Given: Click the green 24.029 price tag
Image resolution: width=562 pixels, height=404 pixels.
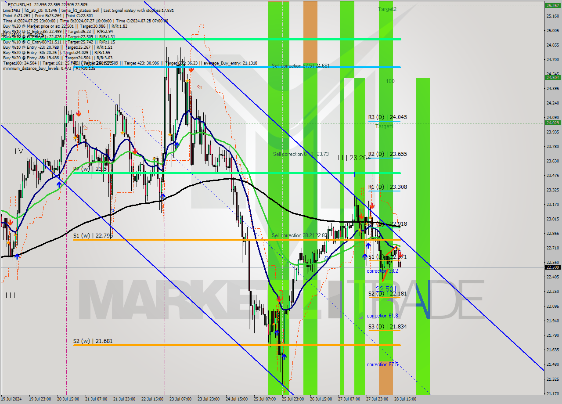Looking at the screenshot, I should point(552,123).
